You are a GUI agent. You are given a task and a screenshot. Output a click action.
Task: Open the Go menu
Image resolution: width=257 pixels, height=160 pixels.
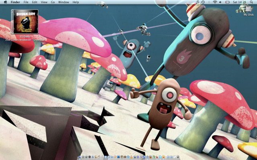click(53, 2)
